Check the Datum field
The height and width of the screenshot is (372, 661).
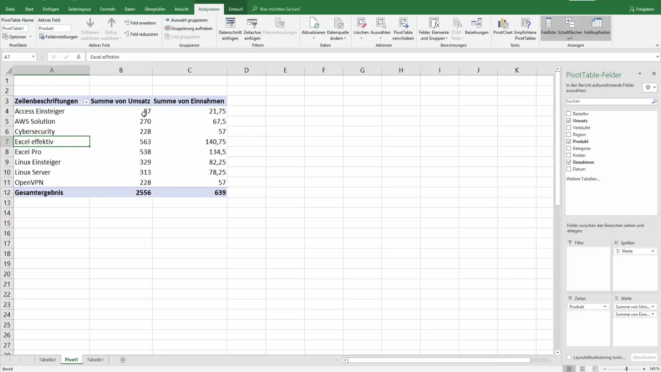point(569,169)
